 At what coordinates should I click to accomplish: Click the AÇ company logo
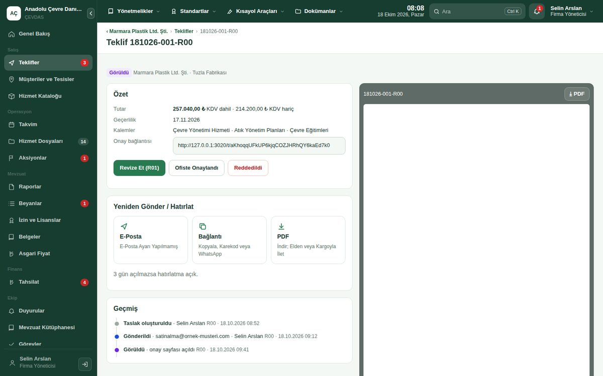pos(14,14)
